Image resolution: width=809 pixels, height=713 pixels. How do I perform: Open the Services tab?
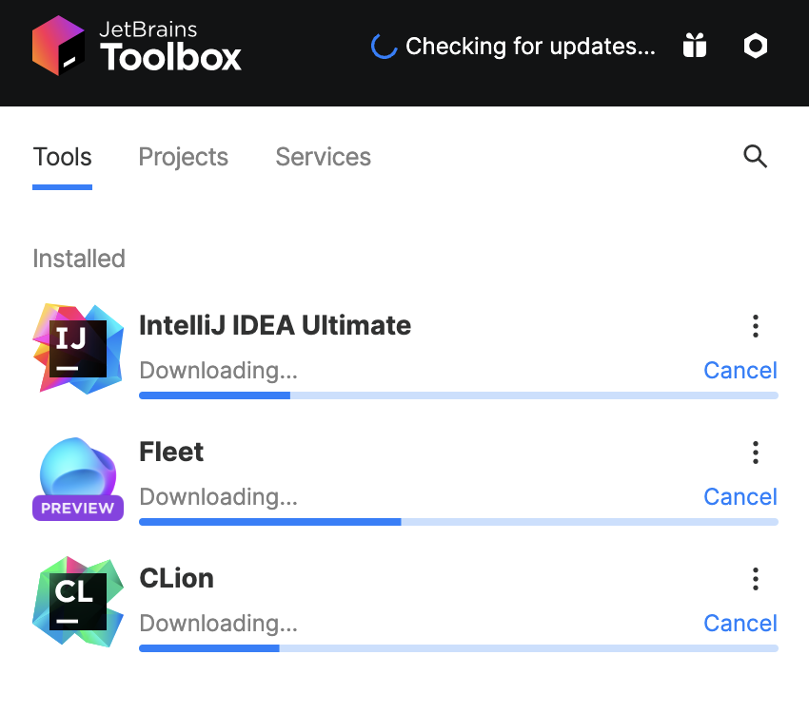tap(323, 157)
